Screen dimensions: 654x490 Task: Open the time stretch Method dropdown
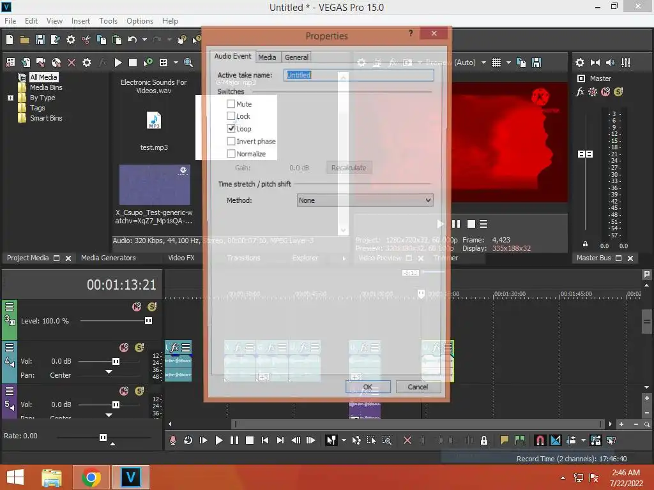tap(365, 200)
